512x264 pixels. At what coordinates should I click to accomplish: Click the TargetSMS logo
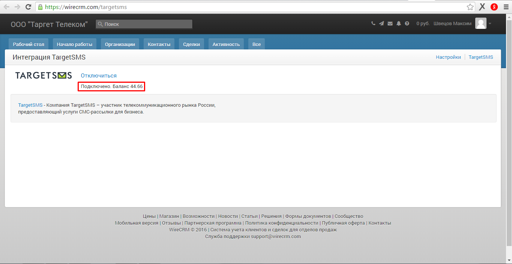[44, 75]
